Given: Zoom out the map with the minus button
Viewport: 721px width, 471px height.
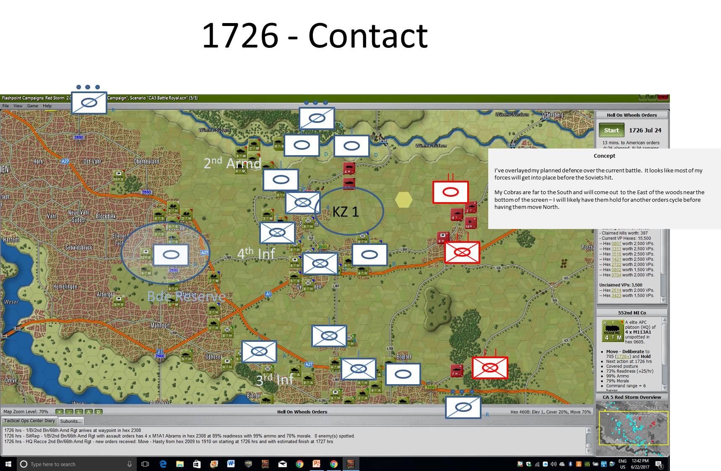Looking at the screenshot, I should [x=70, y=412].
